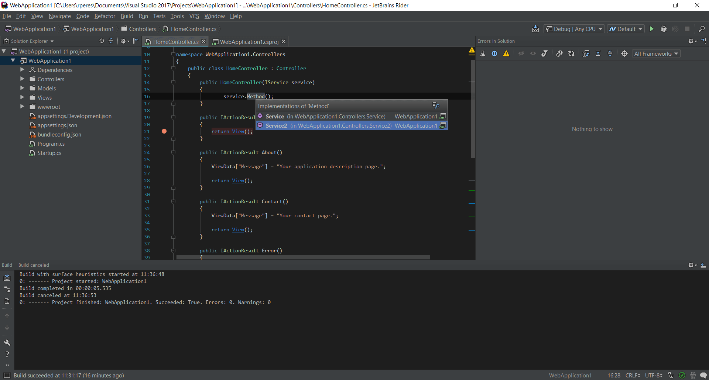
Task: Open Solution Explorer gear options
Action: (x=125, y=41)
